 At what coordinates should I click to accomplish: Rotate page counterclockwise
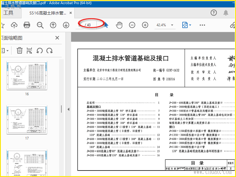click(x=40, y=50)
